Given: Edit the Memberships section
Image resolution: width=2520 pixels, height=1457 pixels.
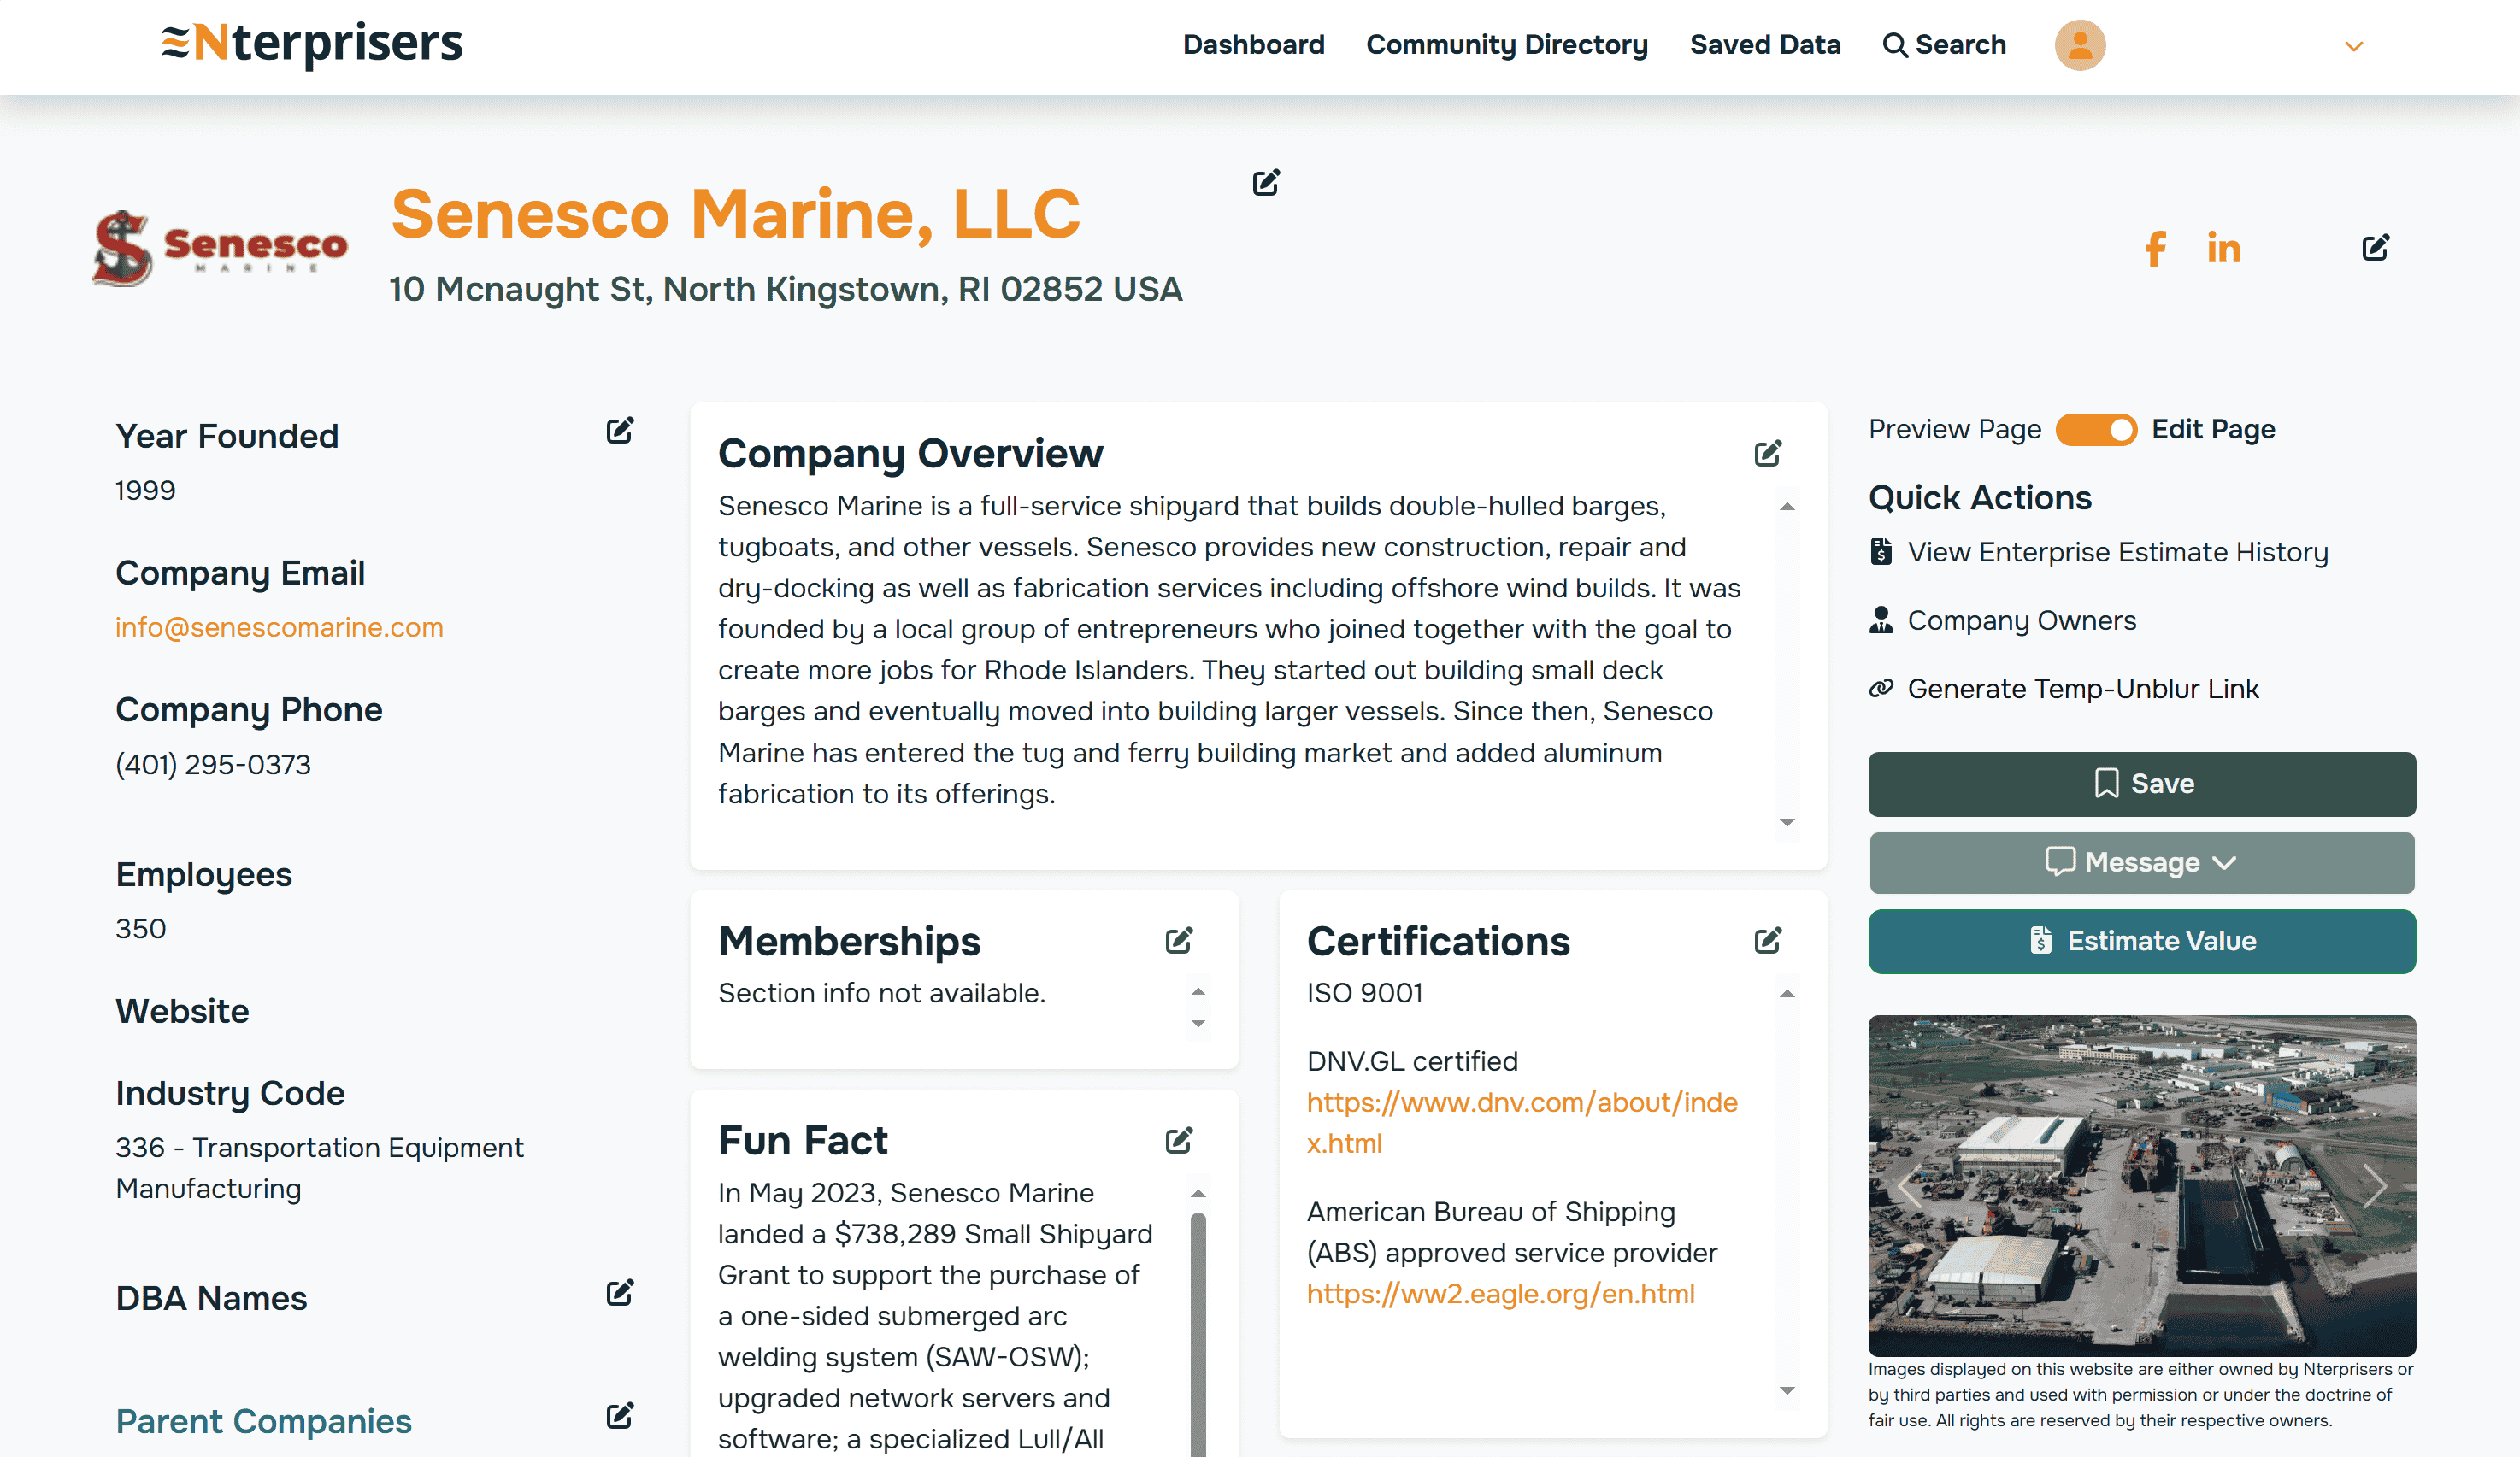Looking at the screenshot, I should (x=1178, y=941).
